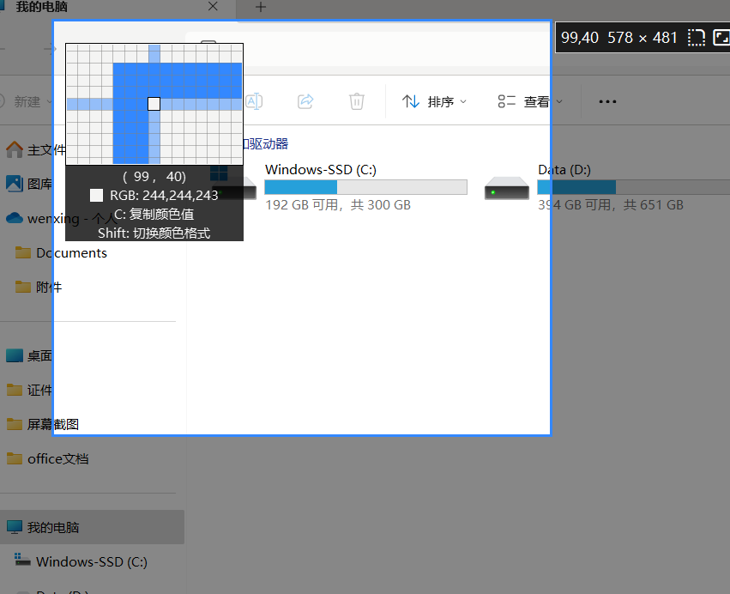Click the forward navigation arrow
The image size is (730, 594).
click(x=50, y=48)
